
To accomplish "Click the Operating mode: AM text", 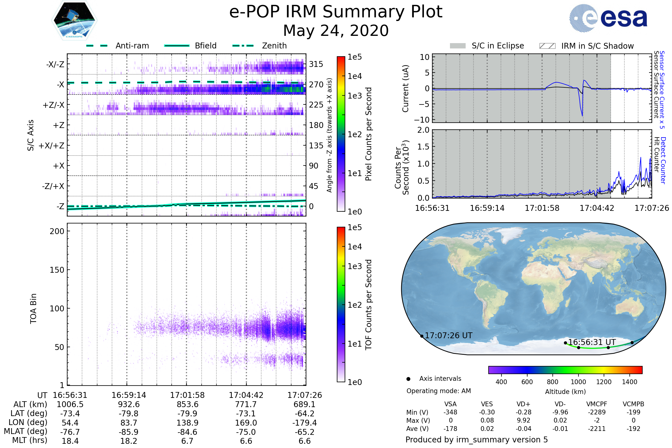I will pos(438,391).
